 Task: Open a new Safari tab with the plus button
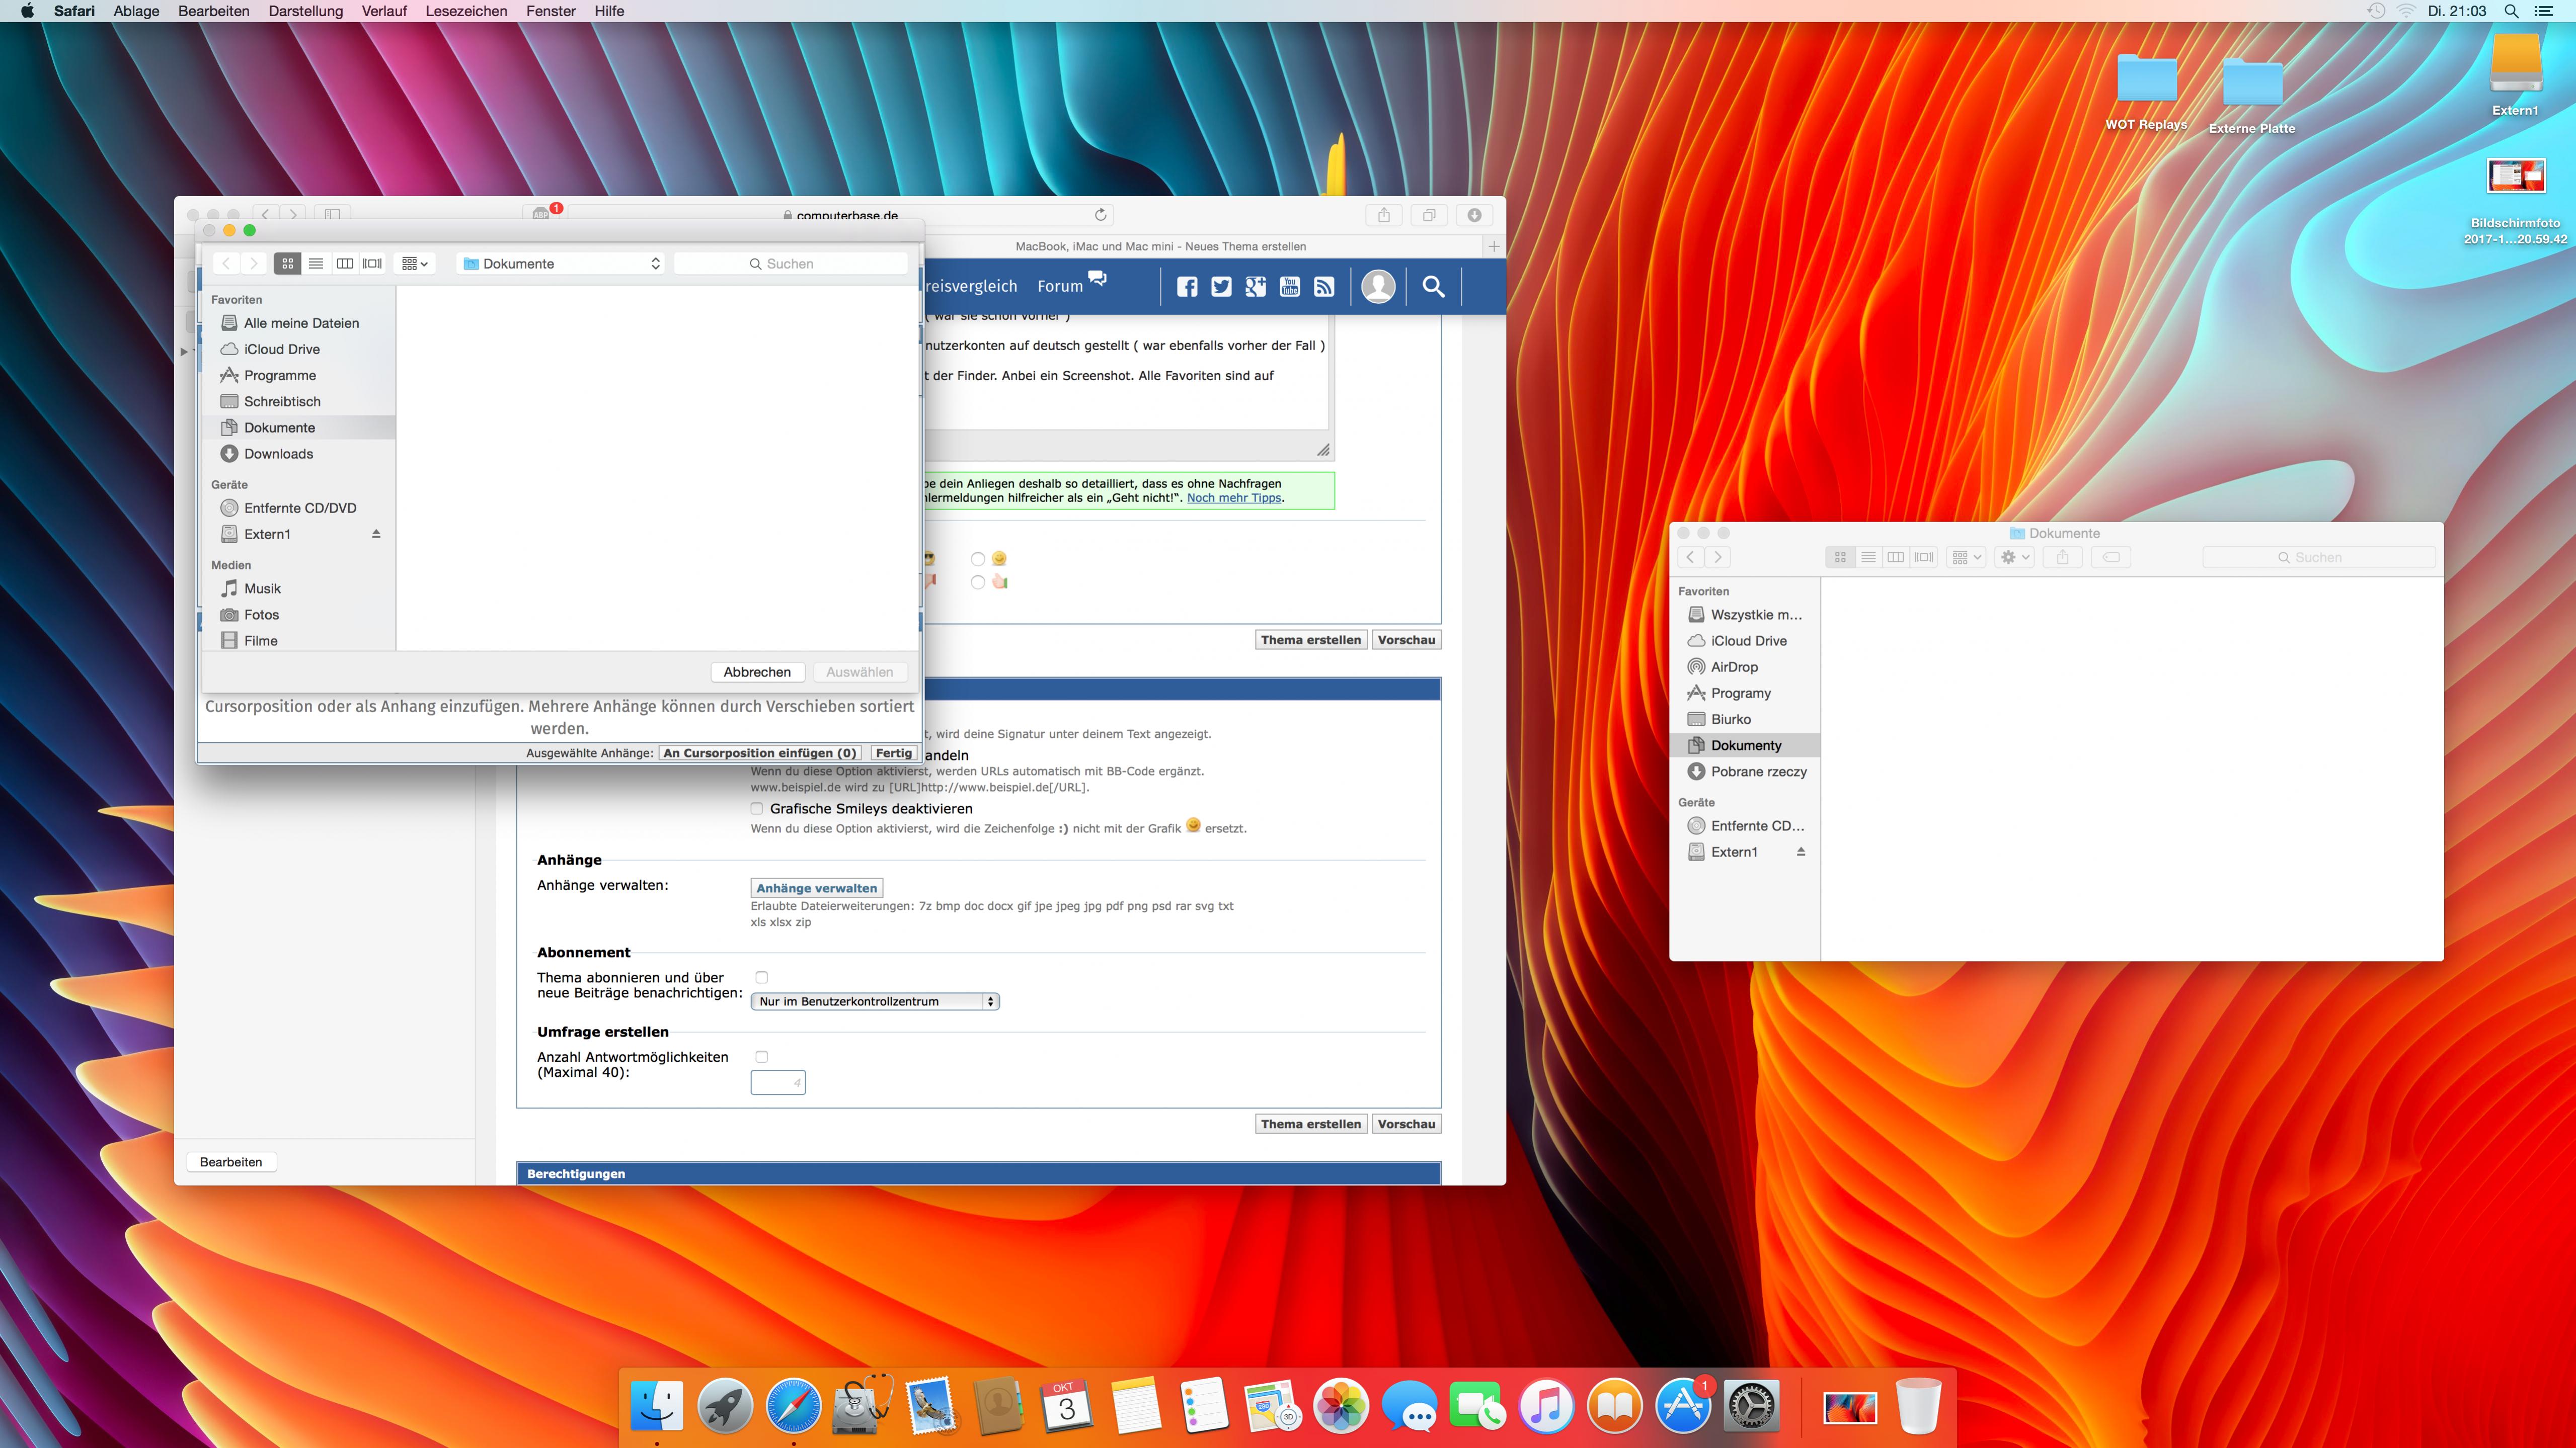[x=1494, y=247]
